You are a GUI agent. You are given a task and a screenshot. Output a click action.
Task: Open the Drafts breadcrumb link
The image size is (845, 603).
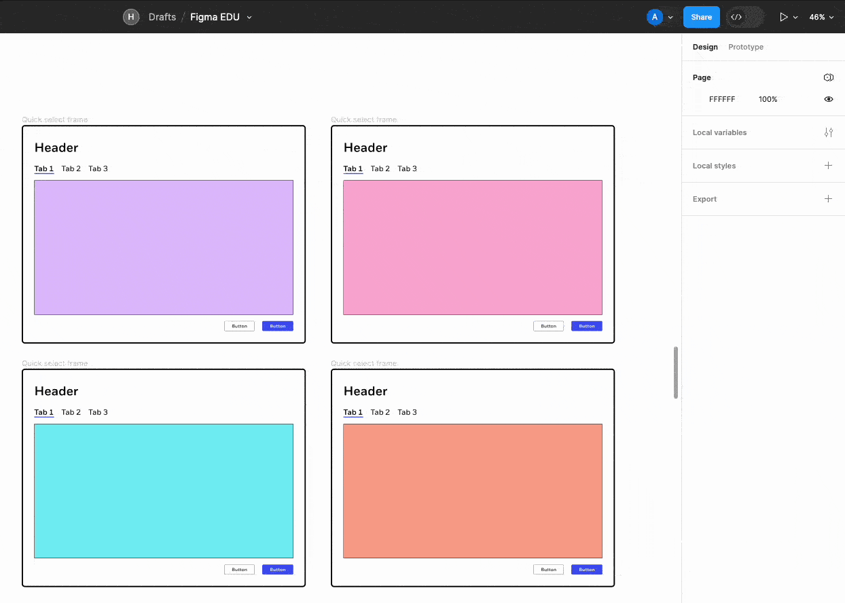click(x=162, y=17)
